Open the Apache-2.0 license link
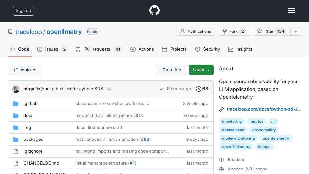The image size is (309, 174). pos(248,169)
